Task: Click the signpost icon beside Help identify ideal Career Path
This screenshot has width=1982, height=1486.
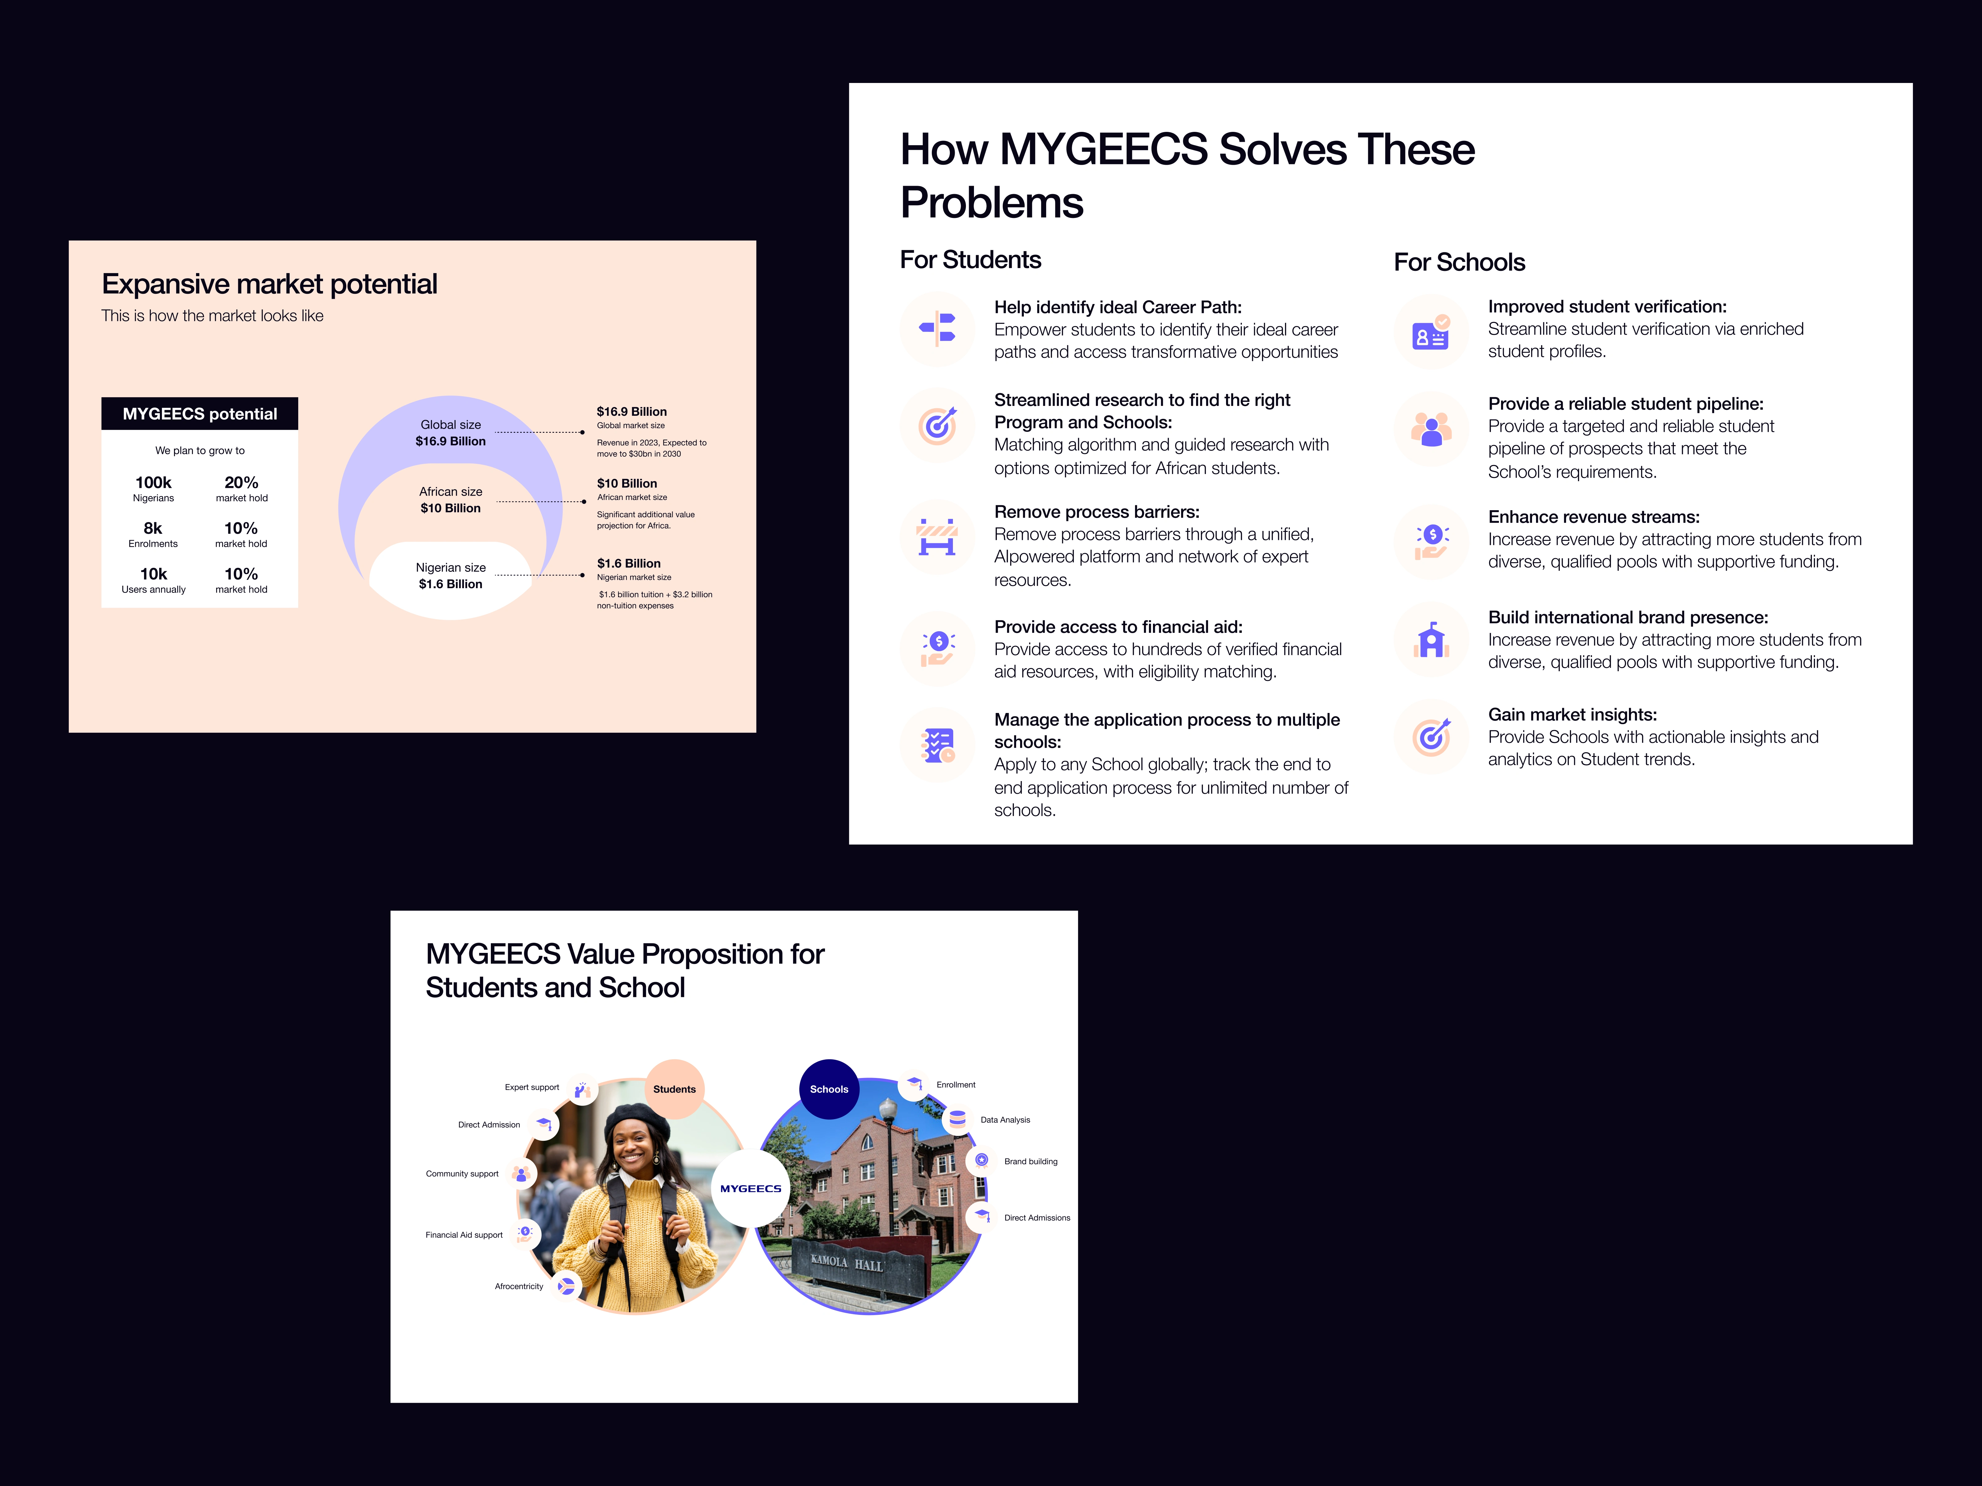Action: (937, 329)
